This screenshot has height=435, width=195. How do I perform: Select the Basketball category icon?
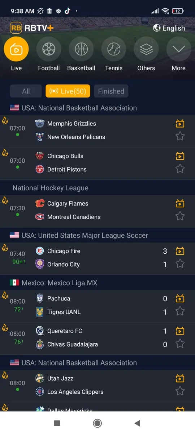point(81,49)
